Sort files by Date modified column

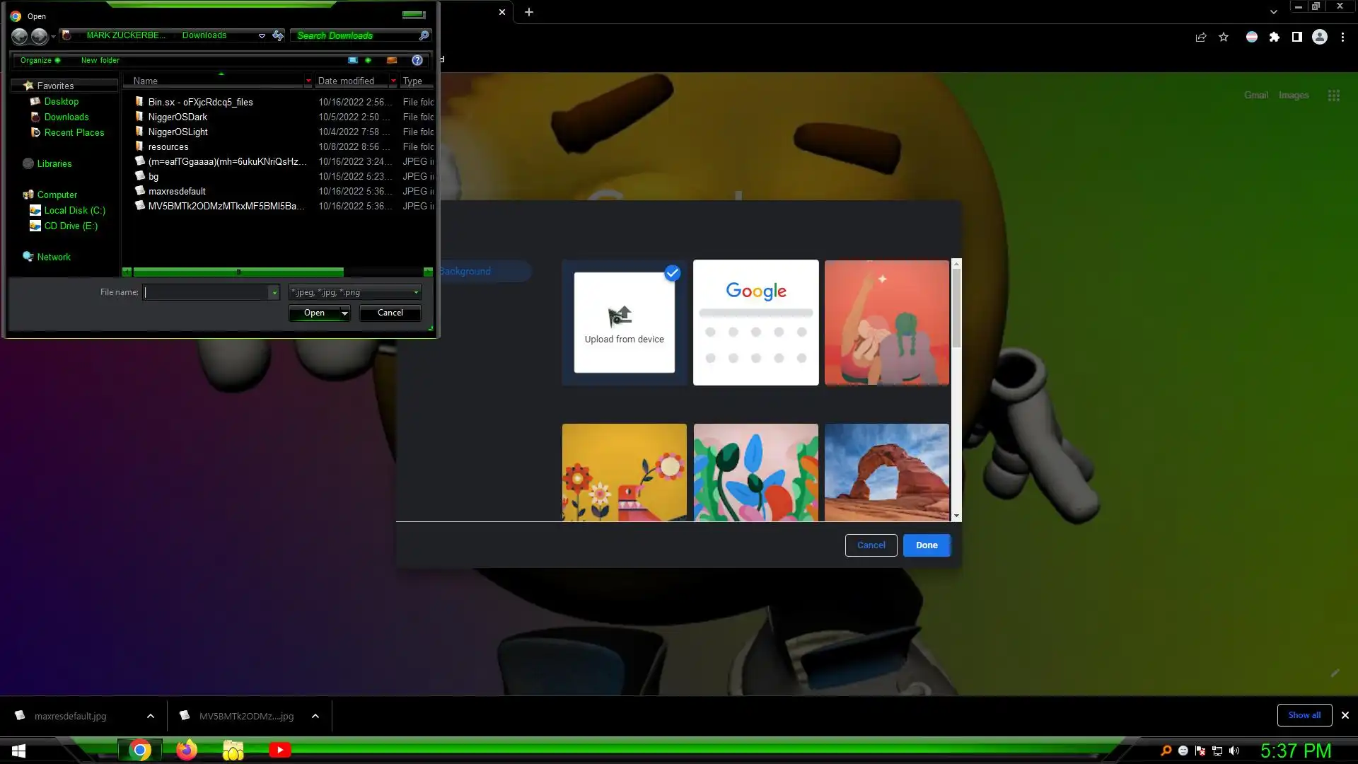(346, 81)
